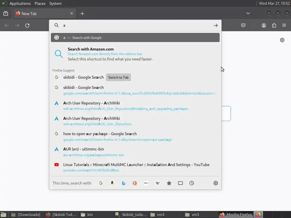Click the go arrow in address bar
The image size is (291, 218).
click(x=215, y=25)
